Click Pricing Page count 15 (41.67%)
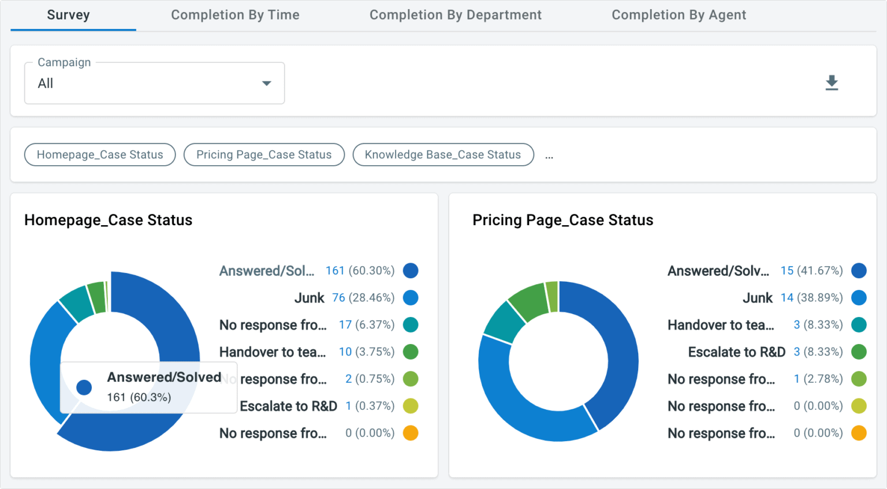The height and width of the screenshot is (489, 887). point(811,271)
